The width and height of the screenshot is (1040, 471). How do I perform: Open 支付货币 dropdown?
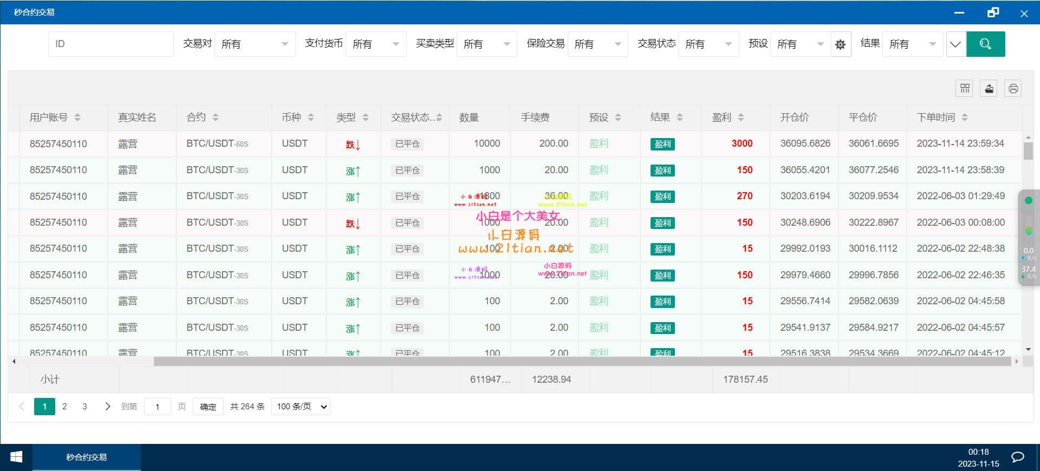pyautogui.click(x=376, y=44)
